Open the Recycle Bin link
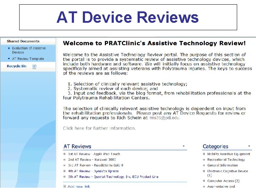Screen dimensions: 256x192 coord(16,66)
